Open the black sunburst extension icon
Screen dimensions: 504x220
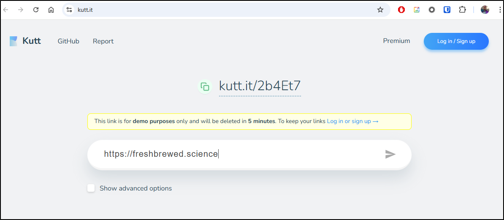(x=432, y=10)
